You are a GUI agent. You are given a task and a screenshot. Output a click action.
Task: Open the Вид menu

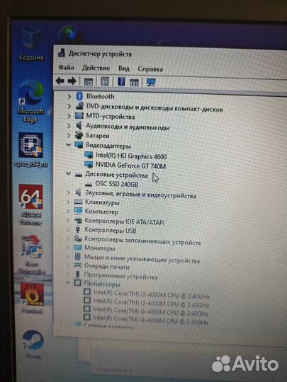point(124,69)
